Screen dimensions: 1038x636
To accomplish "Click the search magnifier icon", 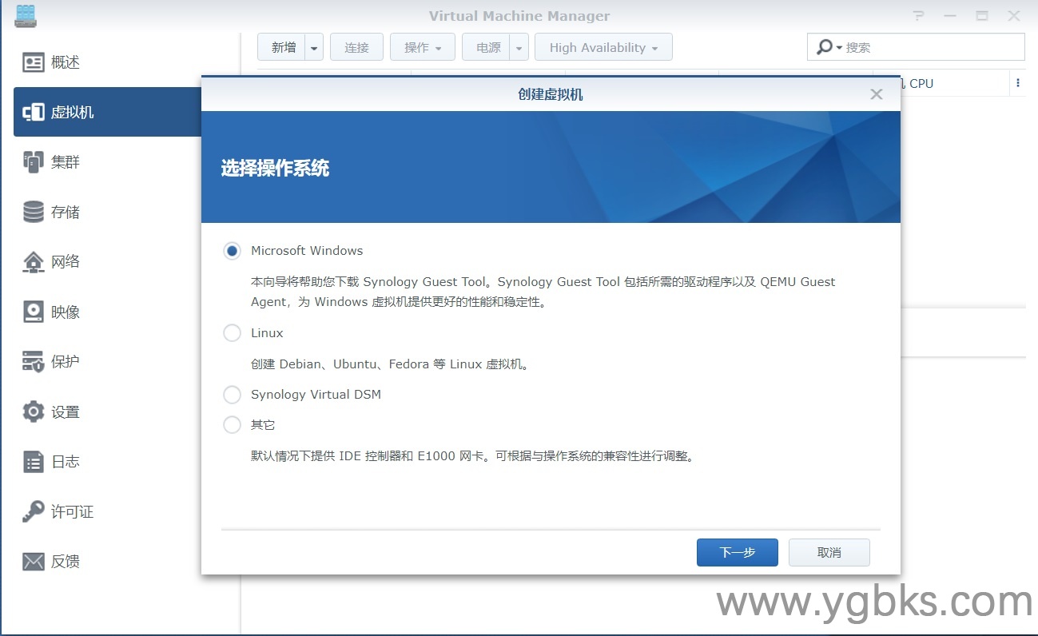I will point(825,47).
